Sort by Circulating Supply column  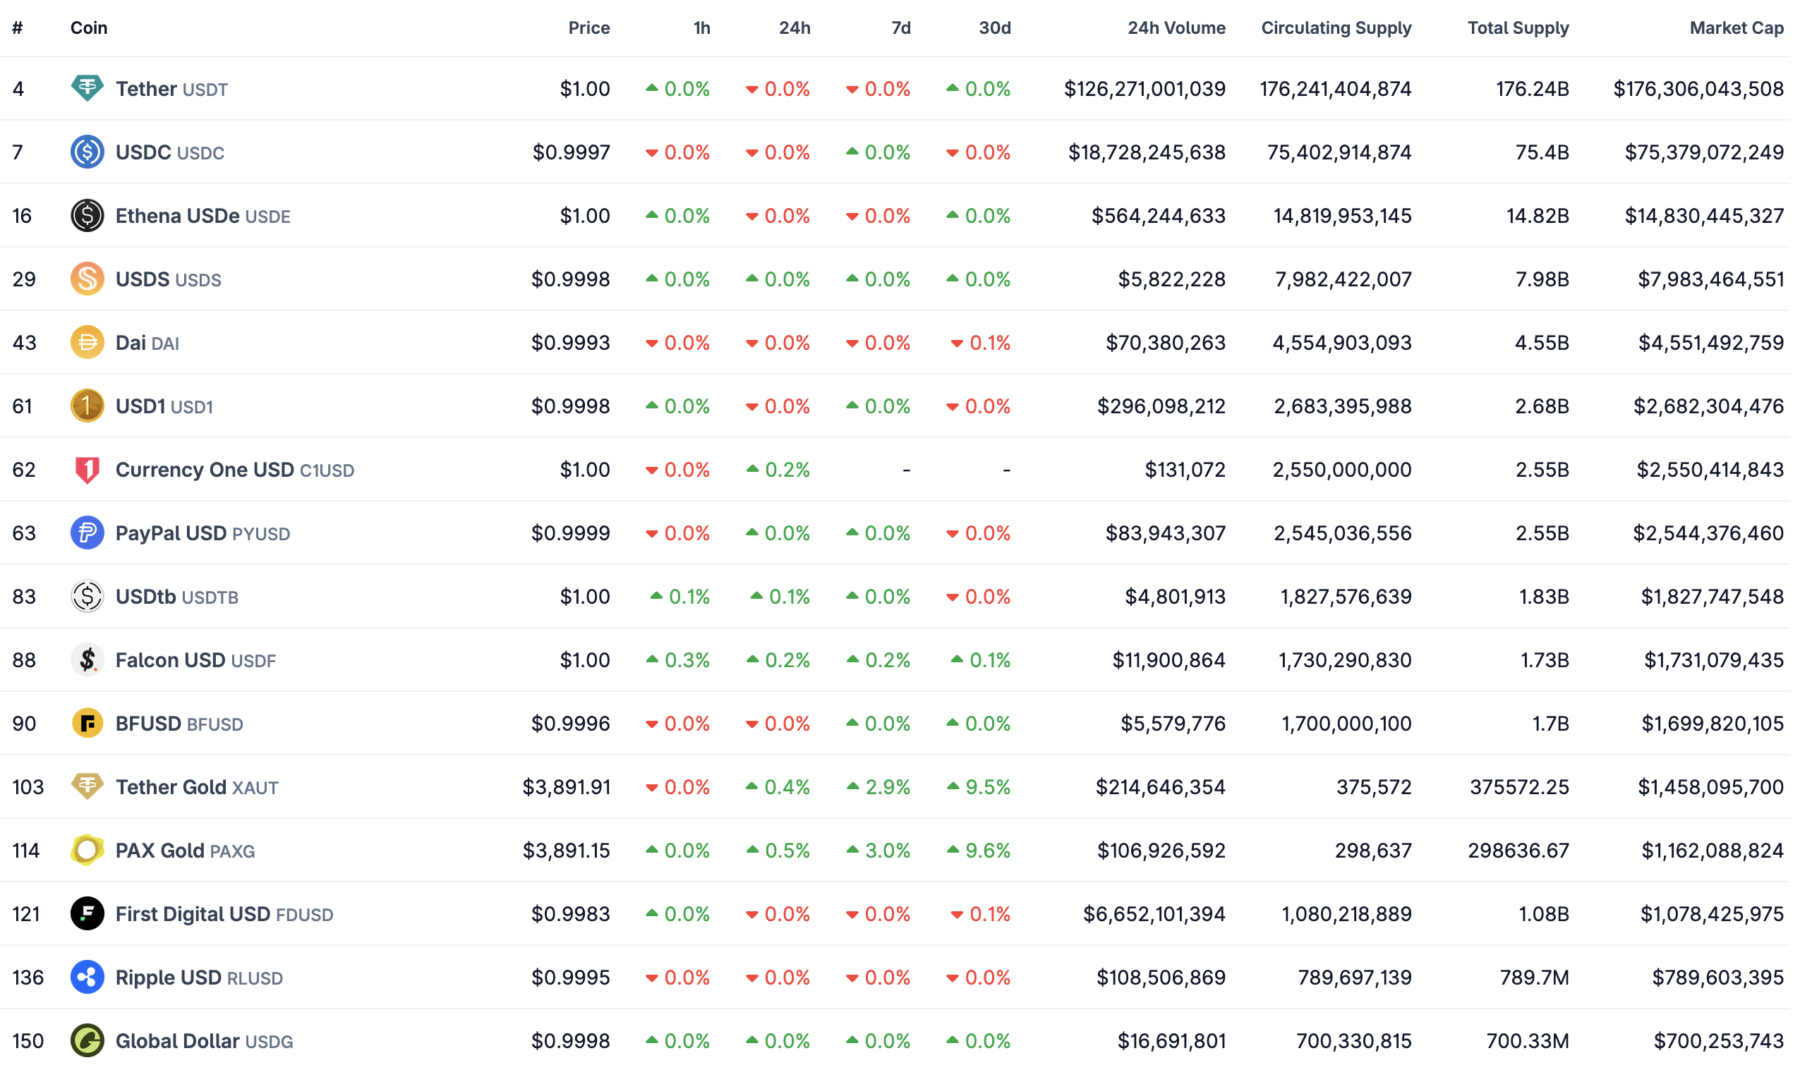coord(1335,28)
